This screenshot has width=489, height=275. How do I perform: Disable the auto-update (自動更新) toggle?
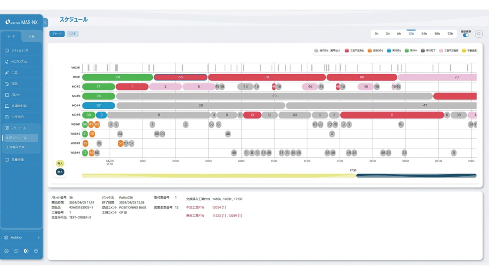click(466, 35)
